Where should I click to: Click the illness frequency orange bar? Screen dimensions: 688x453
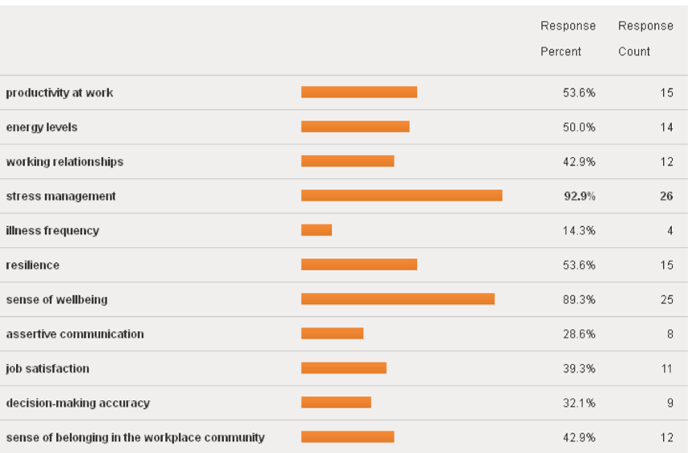pyautogui.click(x=317, y=231)
